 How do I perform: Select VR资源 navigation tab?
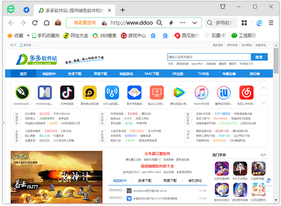(x=177, y=74)
